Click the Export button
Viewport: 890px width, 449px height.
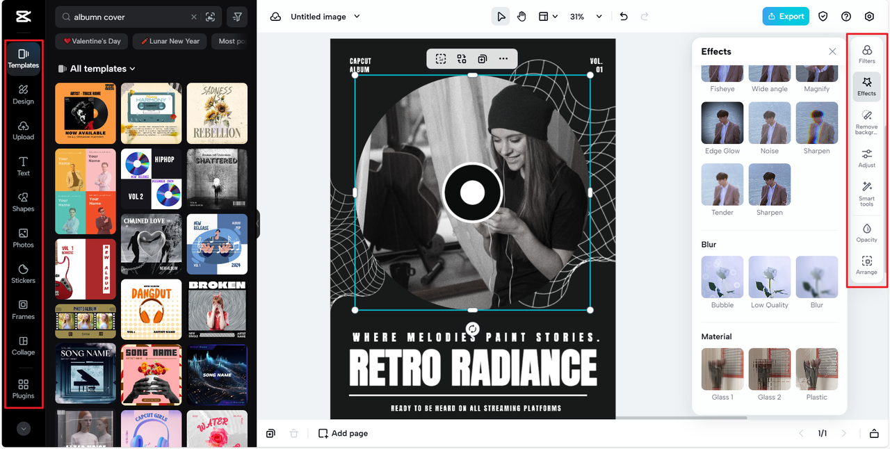786,17
